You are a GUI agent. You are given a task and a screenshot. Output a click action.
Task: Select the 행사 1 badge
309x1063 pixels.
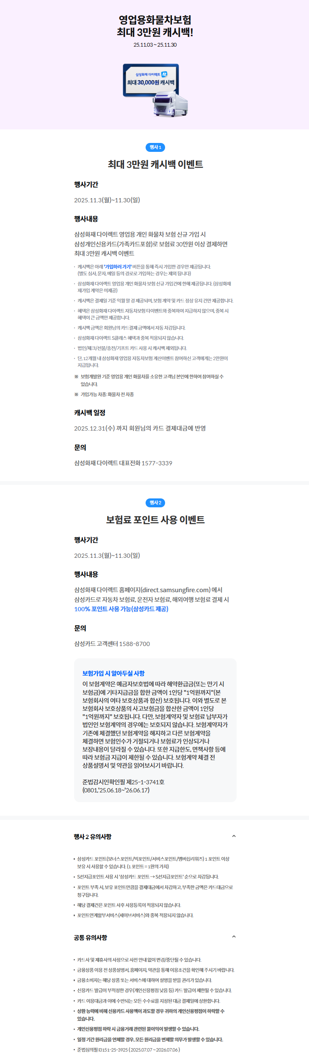tap(155, 147)
